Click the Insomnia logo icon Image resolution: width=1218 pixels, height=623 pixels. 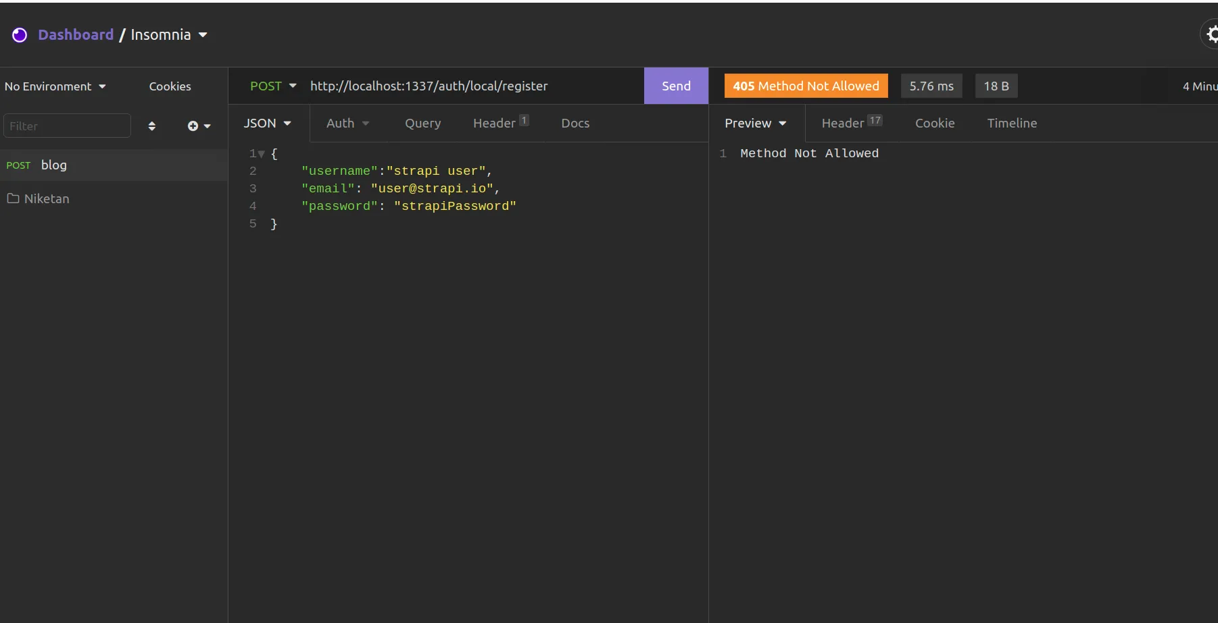(20, 35)
